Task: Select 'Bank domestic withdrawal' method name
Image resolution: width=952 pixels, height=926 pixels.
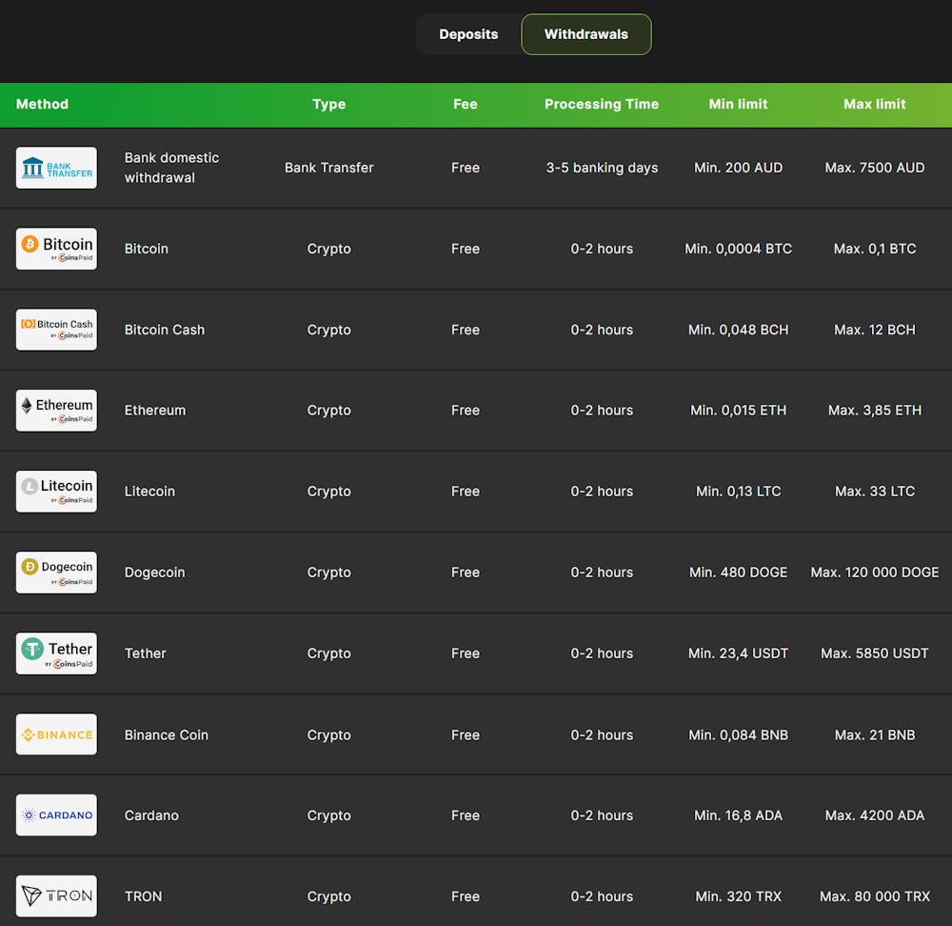Action: (171, 168)
